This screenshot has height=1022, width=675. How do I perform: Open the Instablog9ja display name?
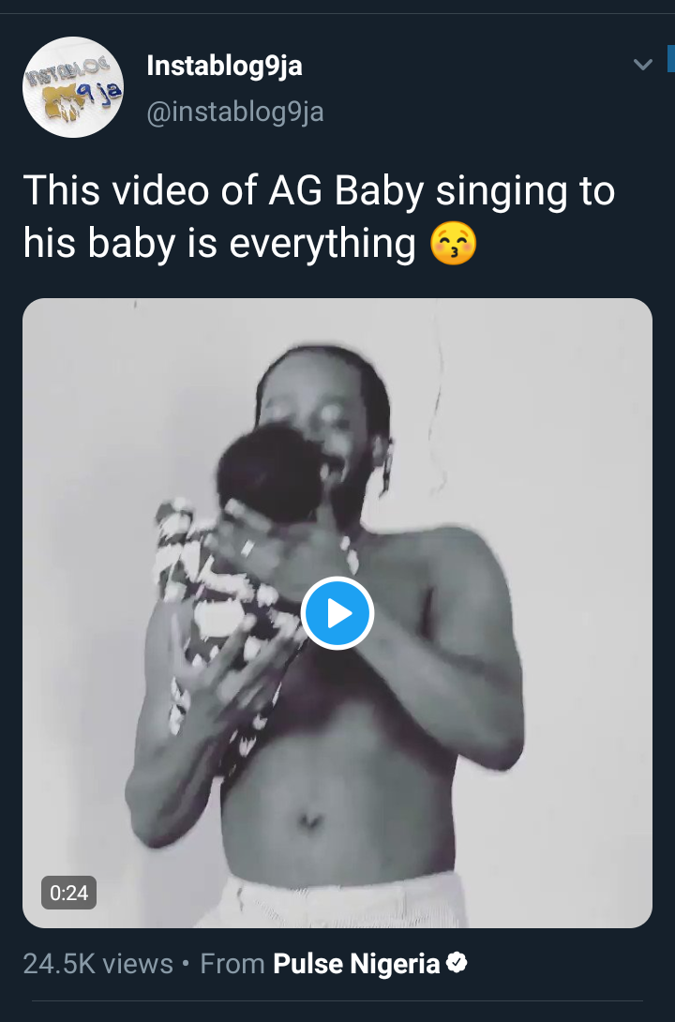pos(225,67)
